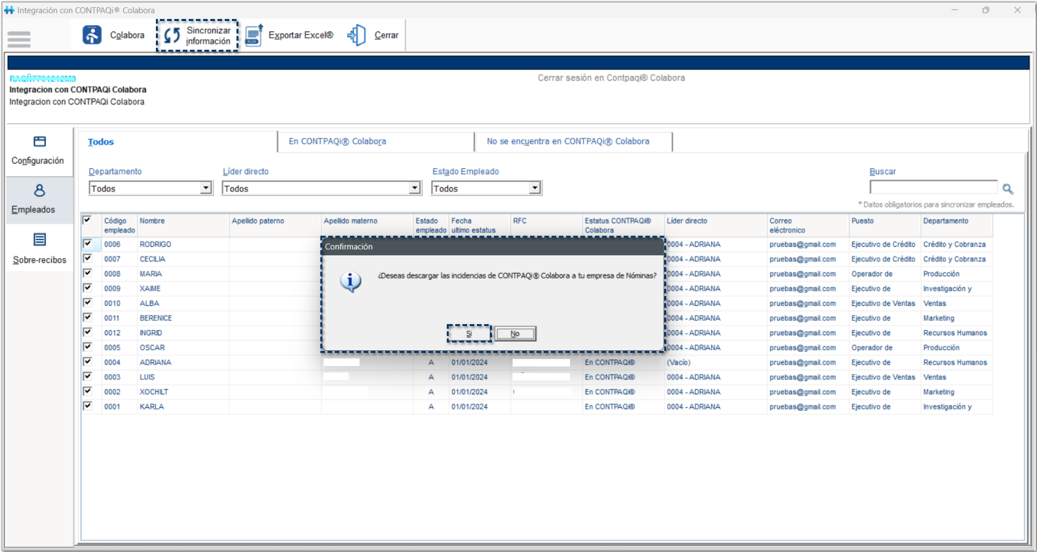Image resolution: width=1037 pixels, height=552 pixels.
Task: Toggle the select-all header checkbox
Action: pos(87,221)
